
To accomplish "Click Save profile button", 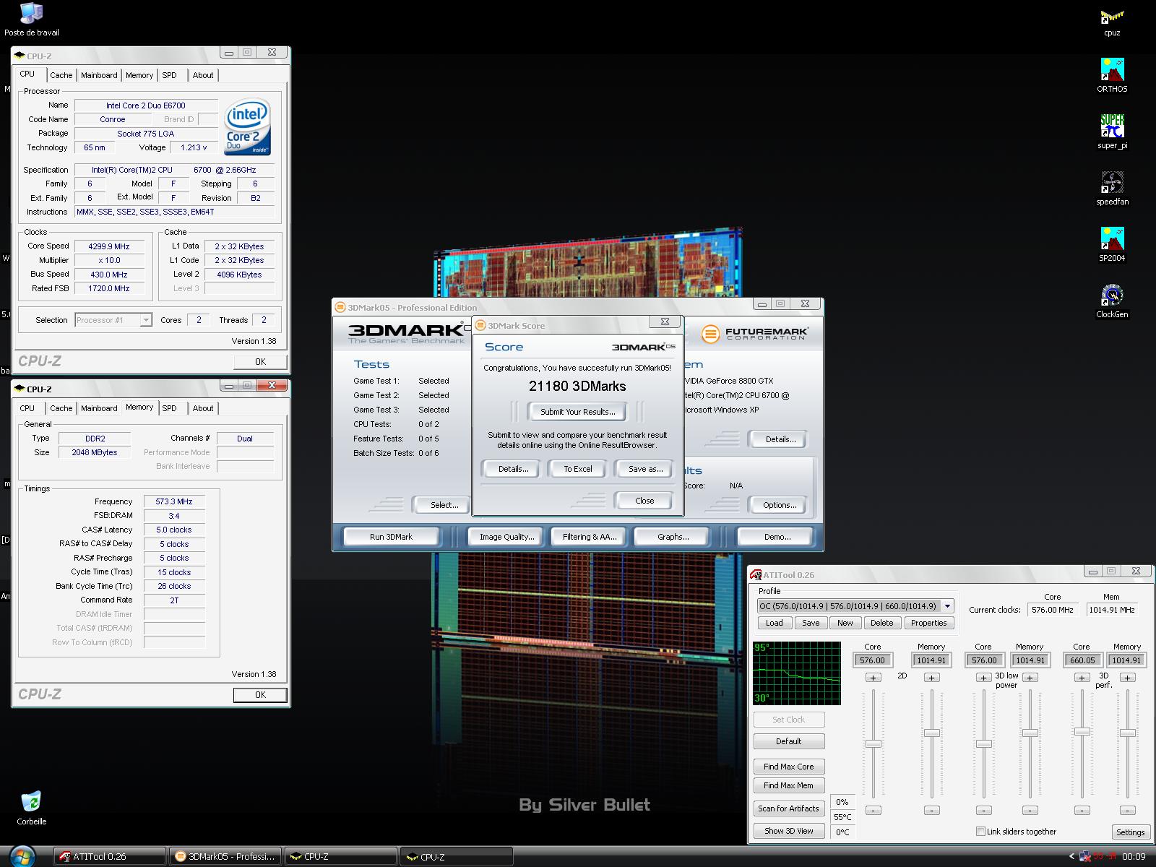I will 811,623.
